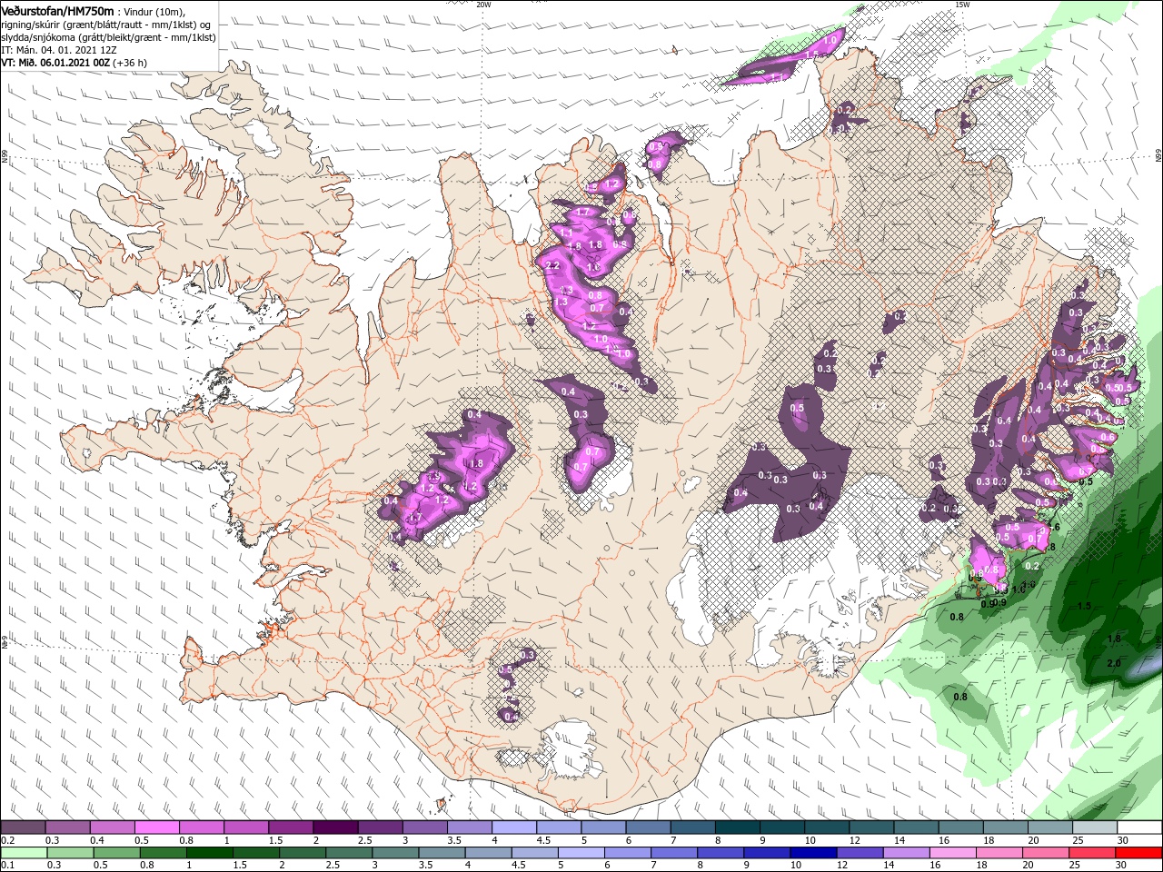1163x872 pixels.
Task: Click the 'IT: Mán. 04. 01. 2021 12Z' line
Action: point(58,50)
